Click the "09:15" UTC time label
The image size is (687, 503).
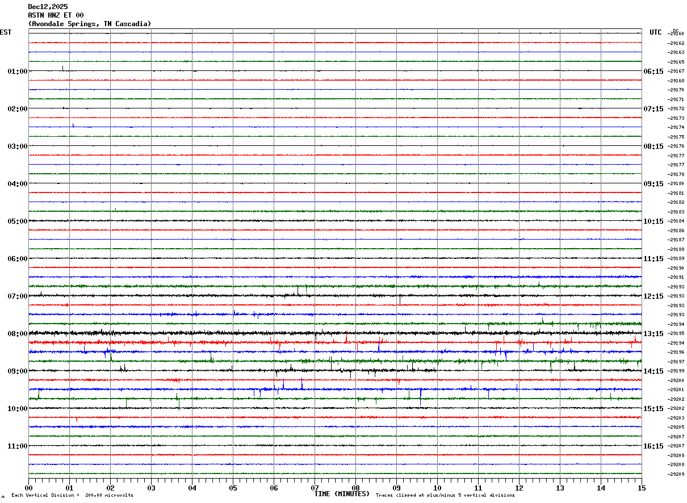(653, 184)
